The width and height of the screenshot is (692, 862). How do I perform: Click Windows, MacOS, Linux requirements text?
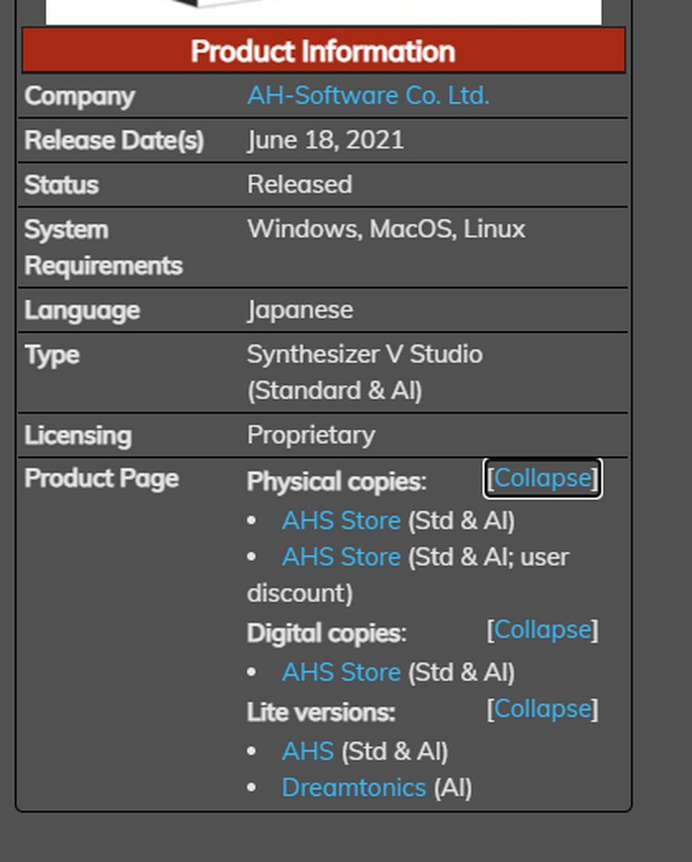(x=387, y=229)
